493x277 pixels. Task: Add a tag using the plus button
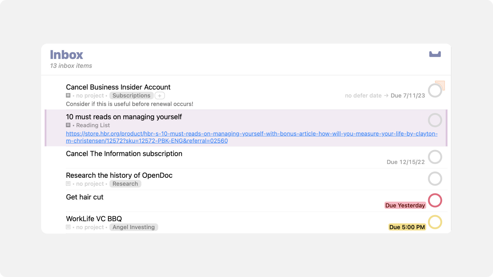[x=159, y=95]
